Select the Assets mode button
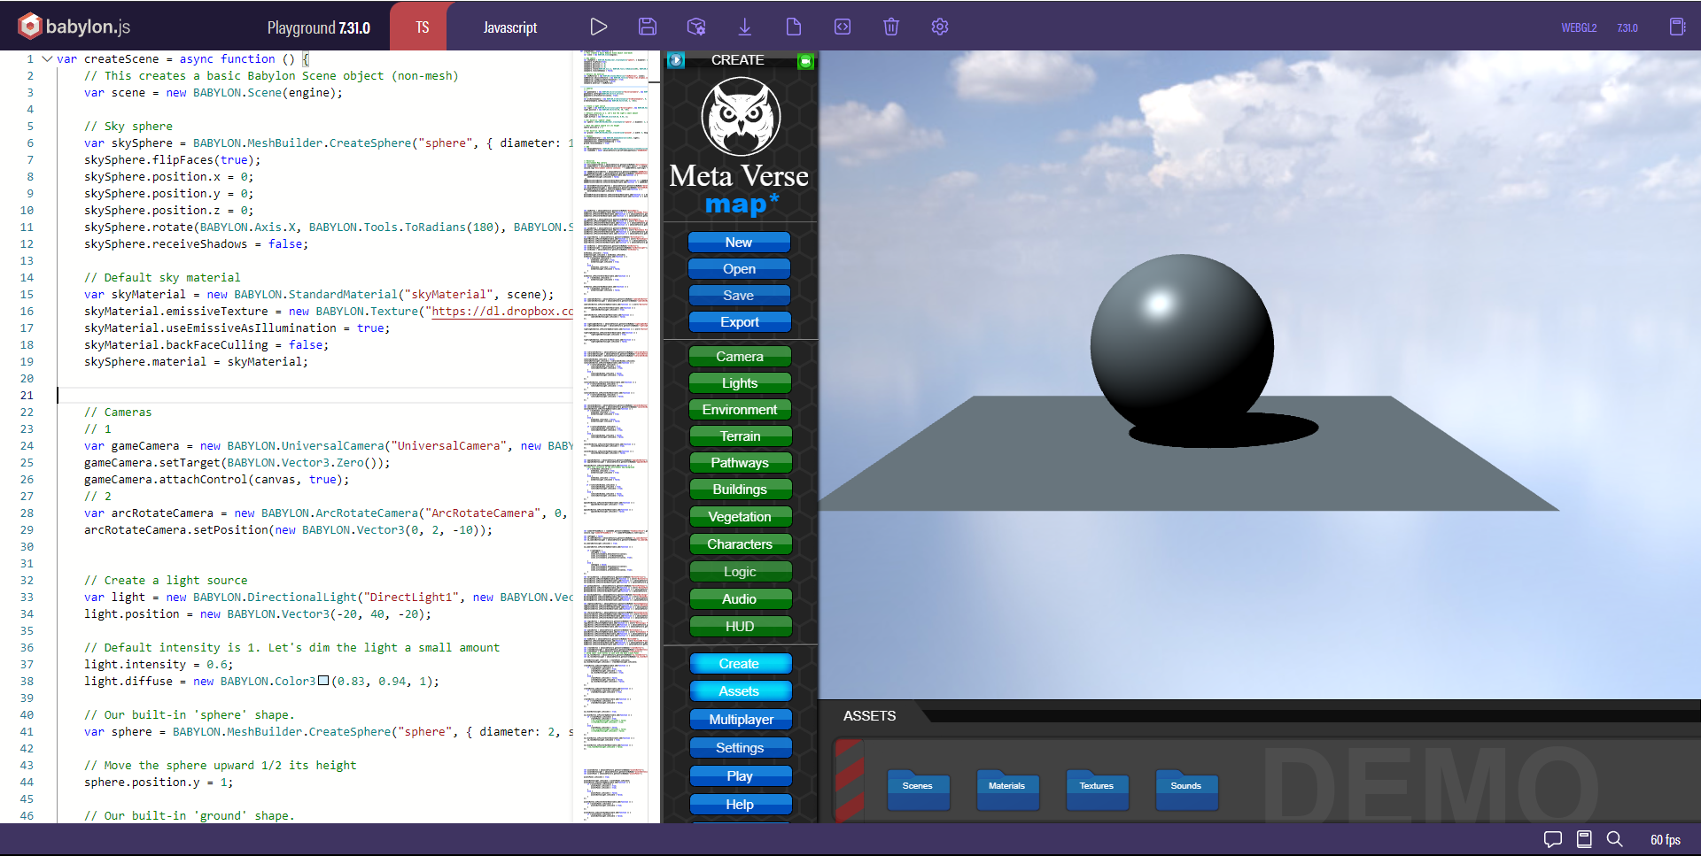 pos(740,691)
